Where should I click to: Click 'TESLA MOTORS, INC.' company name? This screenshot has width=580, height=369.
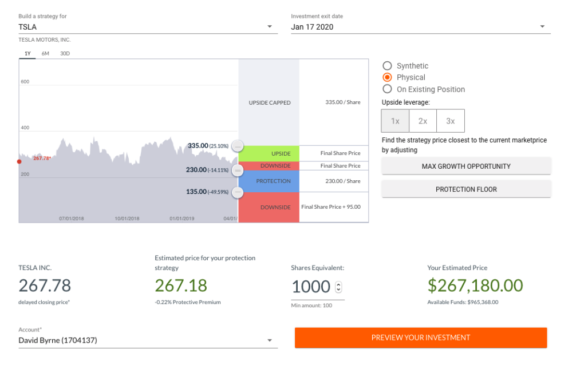(45, 39)
